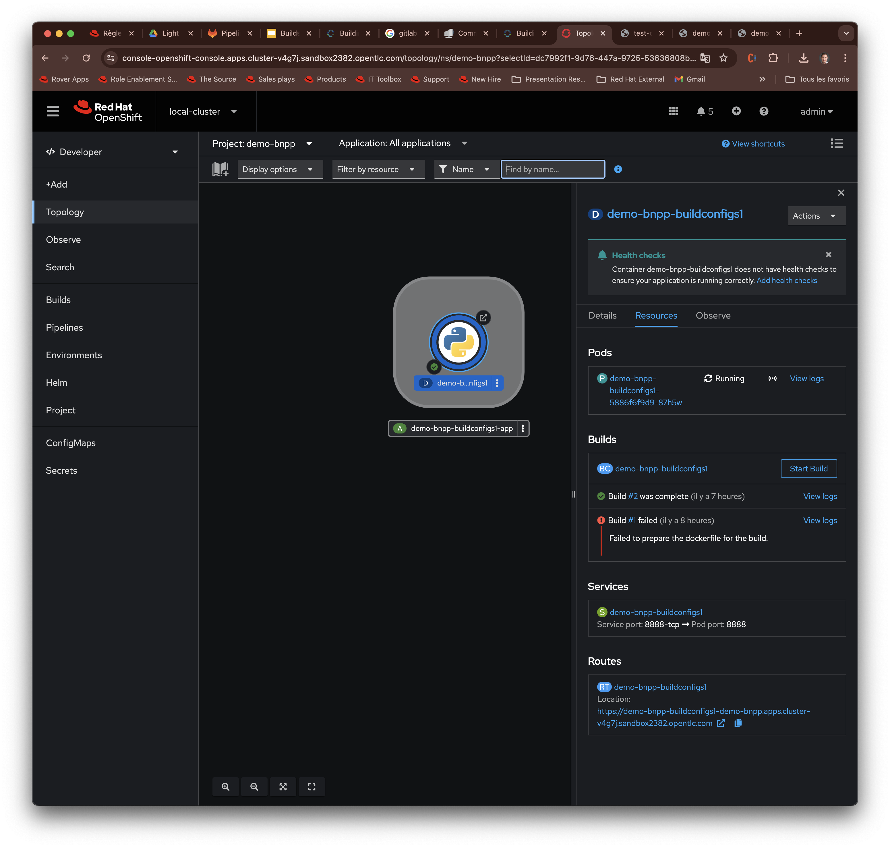Click the Start Build button

tap(808, 469)
